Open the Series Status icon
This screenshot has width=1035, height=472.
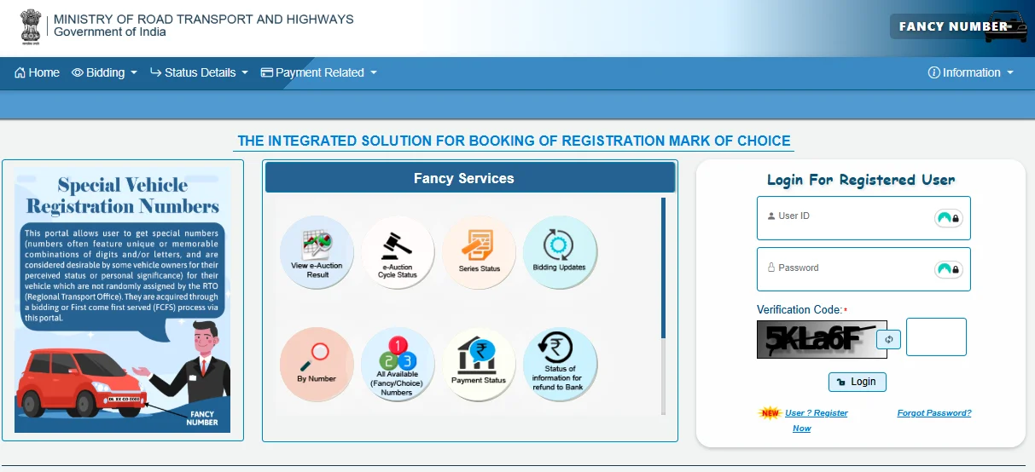479,251
